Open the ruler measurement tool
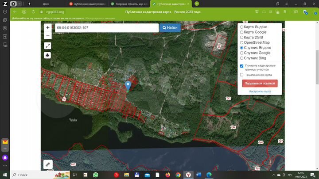The width and height of the screenshot is (319, 179). point(47,164)
